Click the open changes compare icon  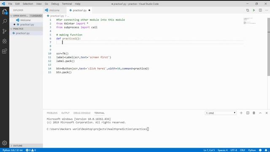(248, 10)
